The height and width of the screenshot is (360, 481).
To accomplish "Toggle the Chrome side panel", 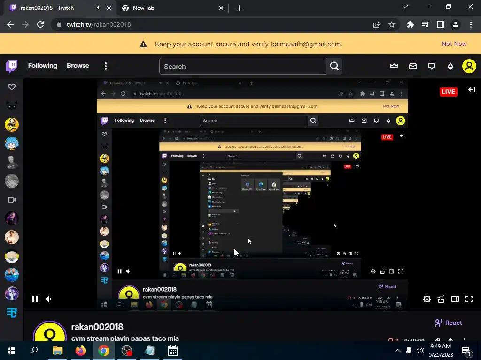I will tap(441, 24).
